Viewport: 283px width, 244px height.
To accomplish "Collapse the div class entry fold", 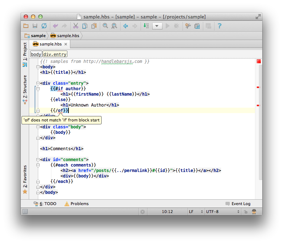I will tap(38, 83).
